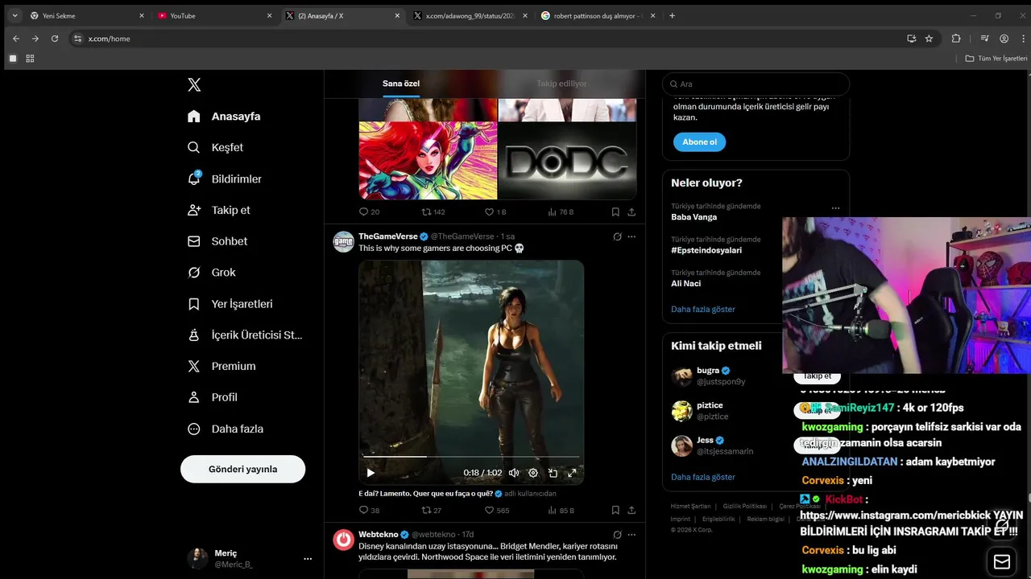
Task: Open İçerik Üreticisi Stüdyosu
Action: pos(245,335)
